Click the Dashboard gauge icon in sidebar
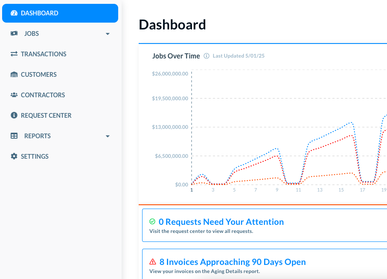 [14, 13]
